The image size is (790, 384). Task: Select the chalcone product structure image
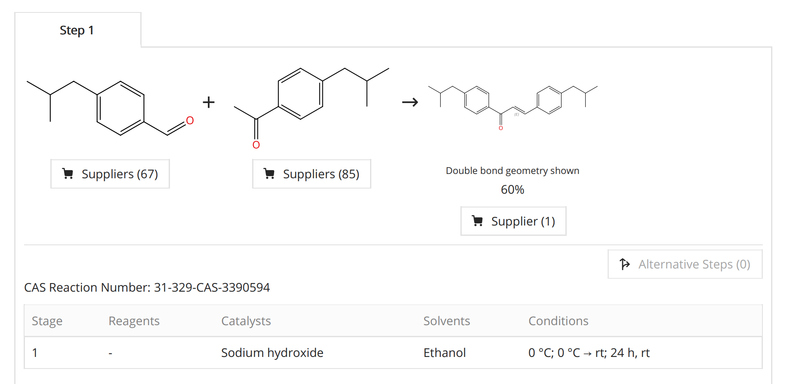512,106
